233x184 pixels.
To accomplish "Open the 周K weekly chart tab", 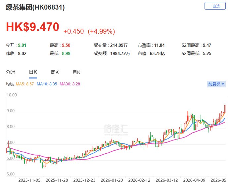I will [55, 73].
